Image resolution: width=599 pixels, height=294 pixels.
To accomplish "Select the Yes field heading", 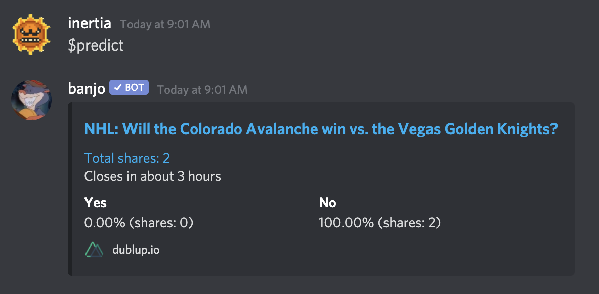I will 95,203.
